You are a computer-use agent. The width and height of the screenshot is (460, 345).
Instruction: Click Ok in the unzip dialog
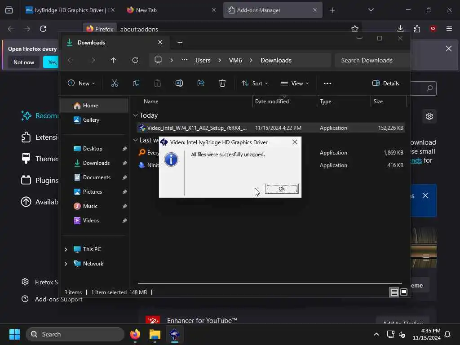[x=281, y=189]
